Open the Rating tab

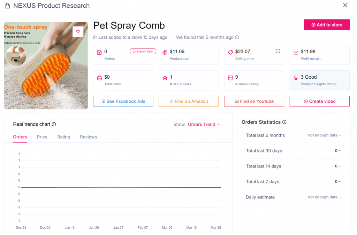[x=64, y=137]
